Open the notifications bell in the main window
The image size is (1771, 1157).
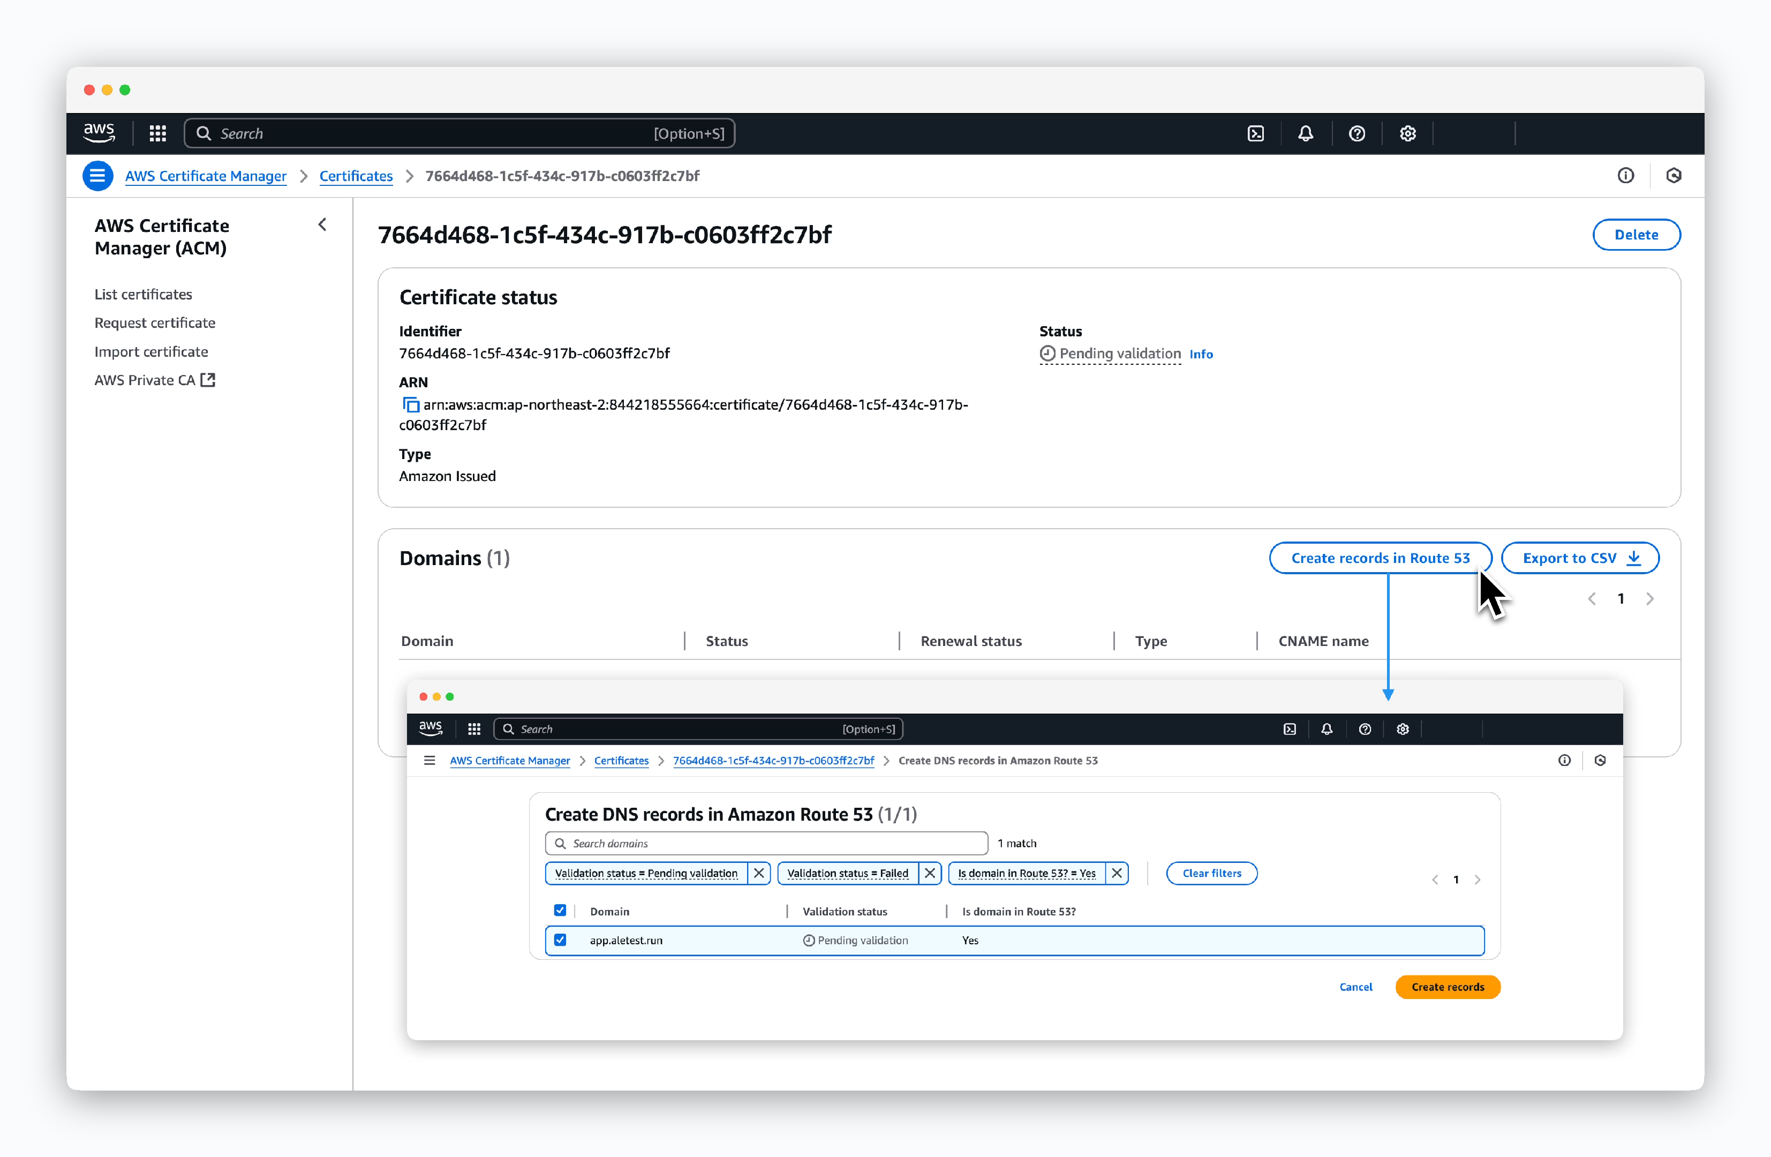point(1305,133)
